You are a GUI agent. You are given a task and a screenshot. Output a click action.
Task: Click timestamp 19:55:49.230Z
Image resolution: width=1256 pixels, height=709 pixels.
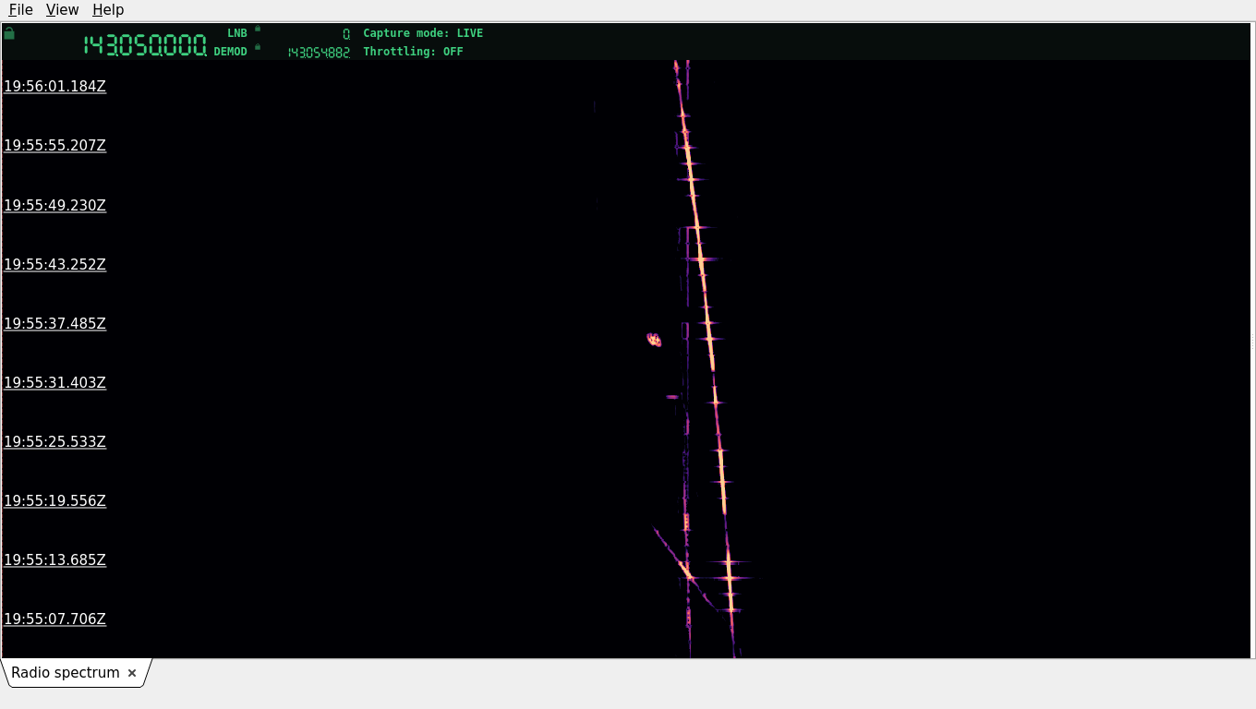click(55, 205)
